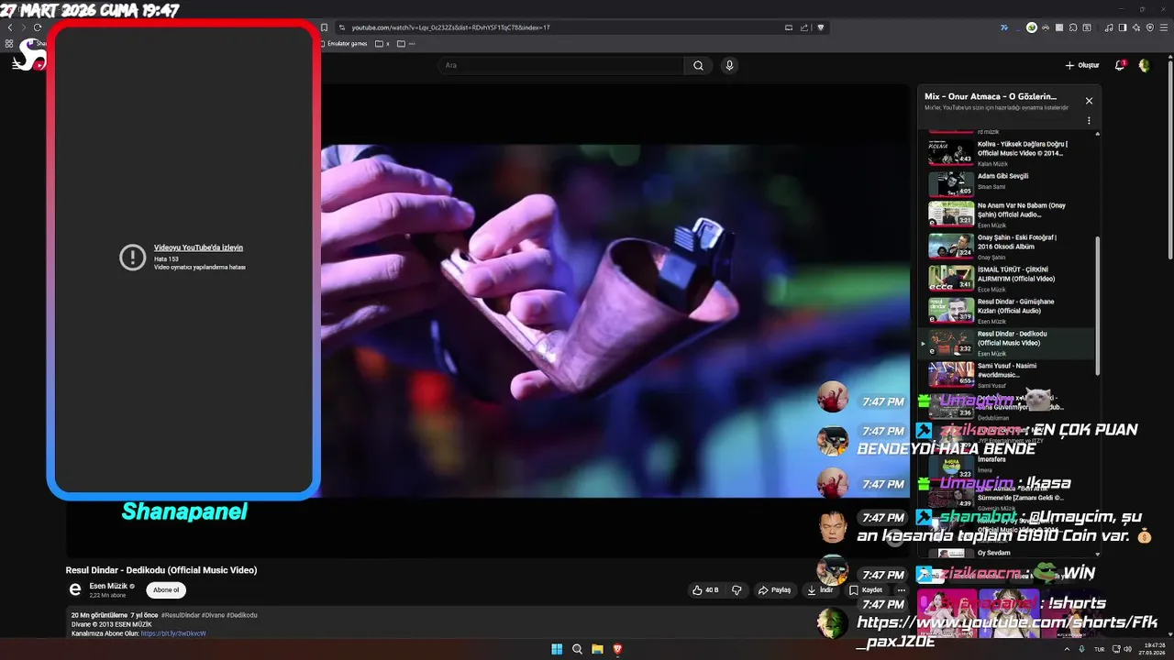This screenshot has width=1174, height=660.
Task: Click the browser address bar URL
Action: click(450, 27)
